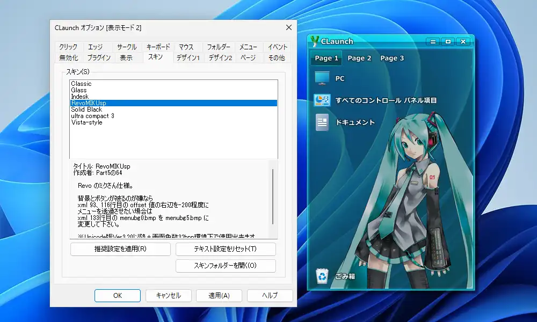537x322 pixels.
Task: Close the CLaunch launcher window
Action: [463, 42]
